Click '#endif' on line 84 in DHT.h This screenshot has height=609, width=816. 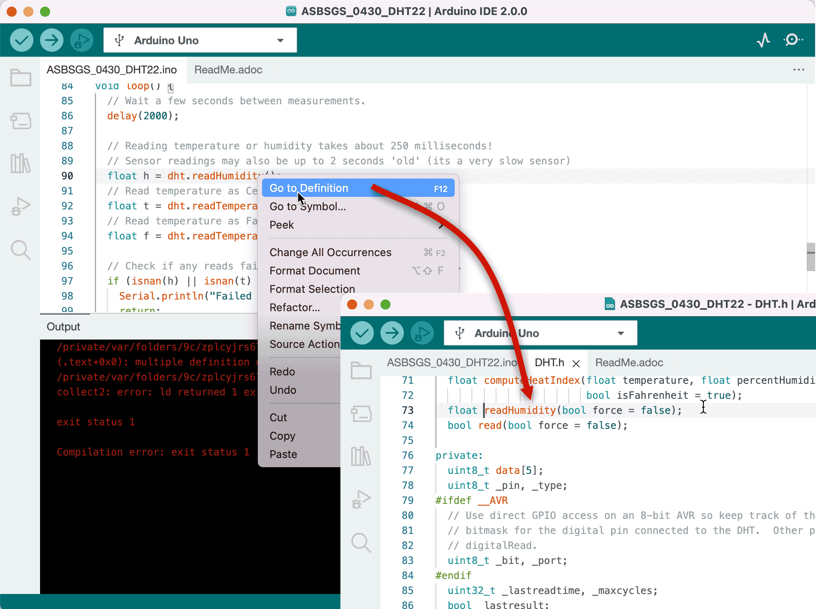coord(453,576)
